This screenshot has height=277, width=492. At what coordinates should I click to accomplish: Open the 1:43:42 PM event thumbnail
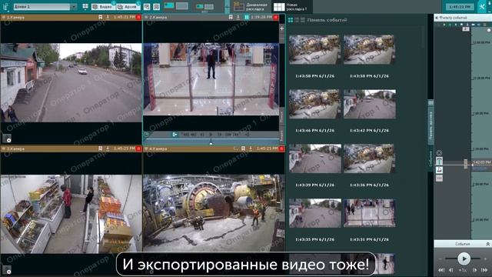(369, 104)
